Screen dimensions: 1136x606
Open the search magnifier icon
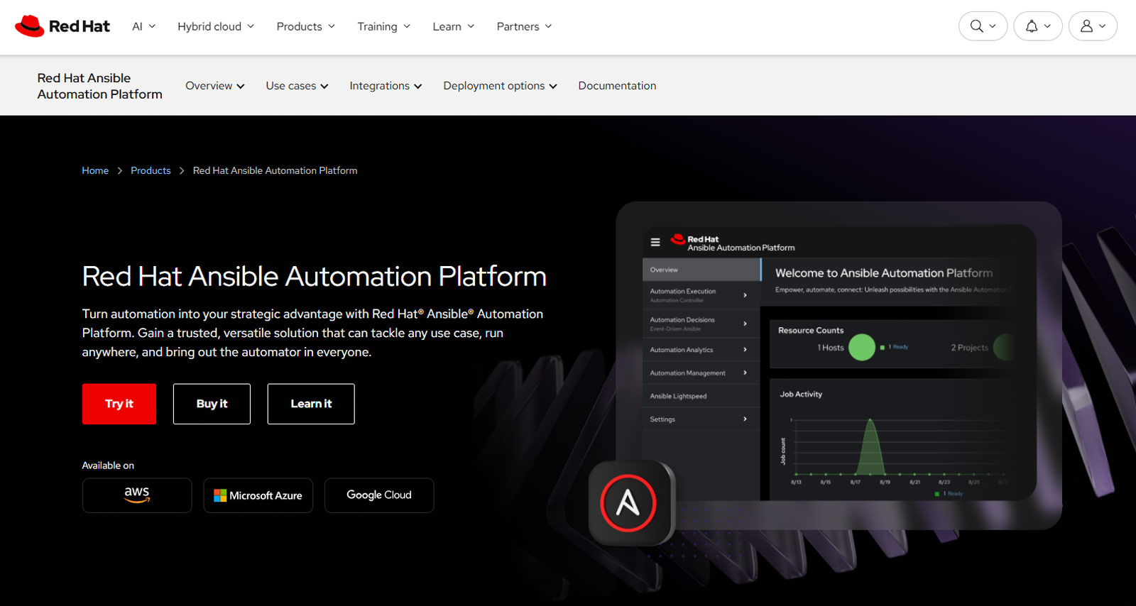click(983, 26)
